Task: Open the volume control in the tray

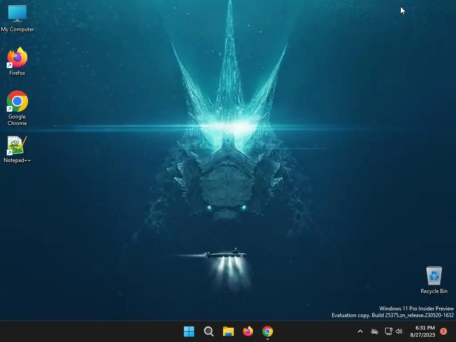Action: (399, 331)
